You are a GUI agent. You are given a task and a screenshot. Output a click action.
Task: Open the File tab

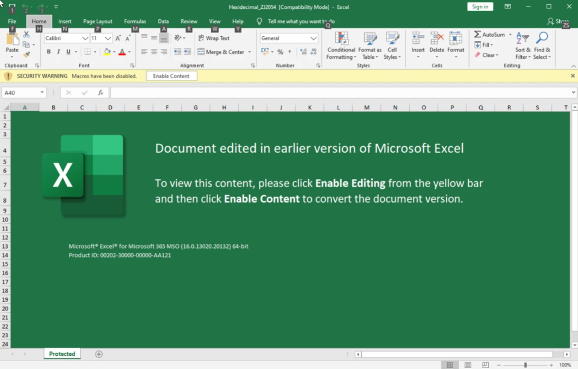click(12, 21)
